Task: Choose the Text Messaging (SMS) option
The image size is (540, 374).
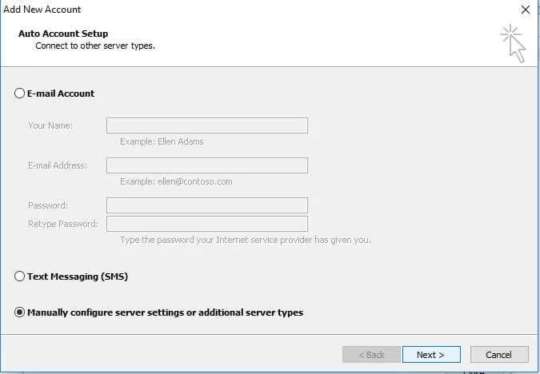Action: [20, 277]
